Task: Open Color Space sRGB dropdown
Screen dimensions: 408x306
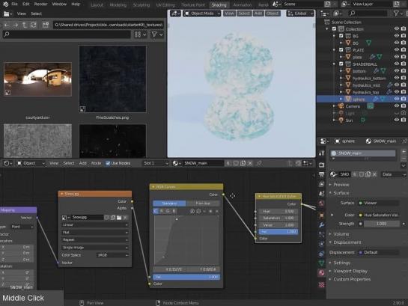Action: point(112,255)
